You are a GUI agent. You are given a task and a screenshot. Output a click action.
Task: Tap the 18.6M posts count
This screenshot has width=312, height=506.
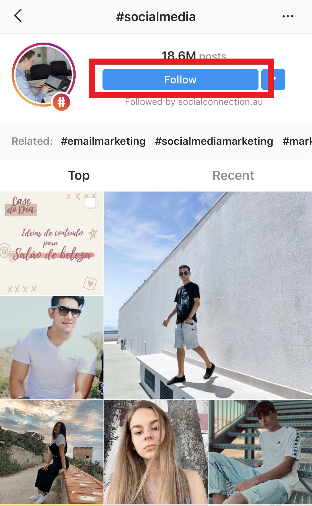coord(194,55)
